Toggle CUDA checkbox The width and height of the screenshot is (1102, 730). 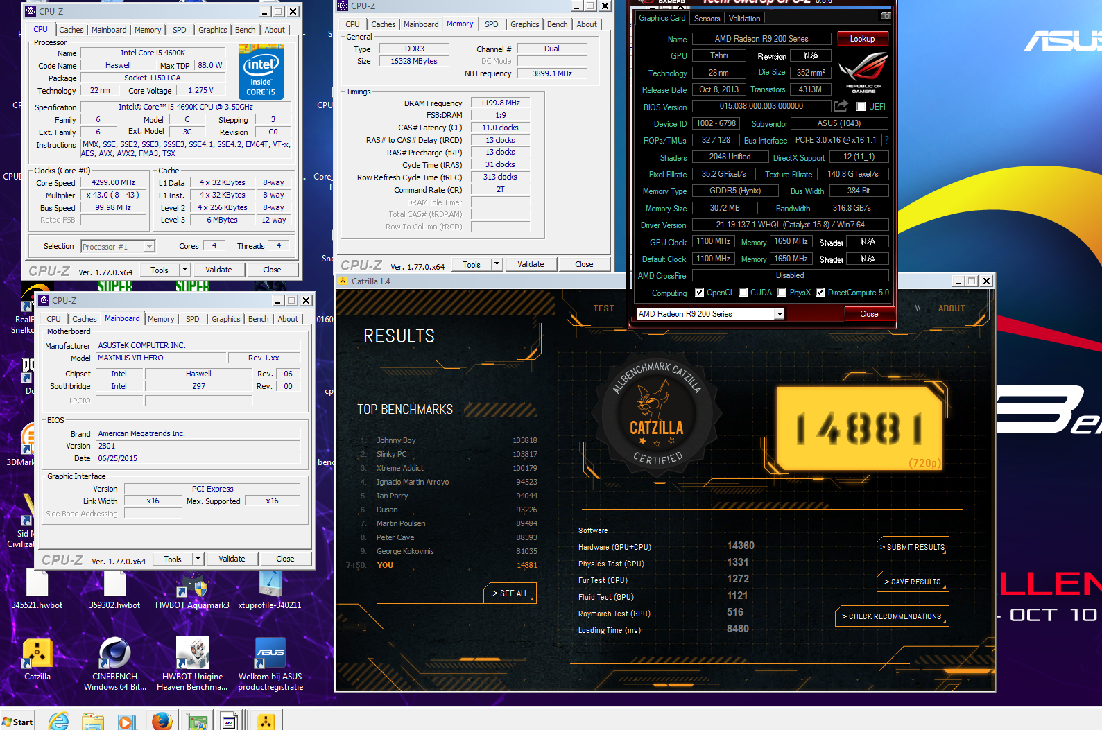coord(743,293)
